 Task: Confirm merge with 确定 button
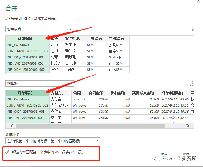click(164, 154)
